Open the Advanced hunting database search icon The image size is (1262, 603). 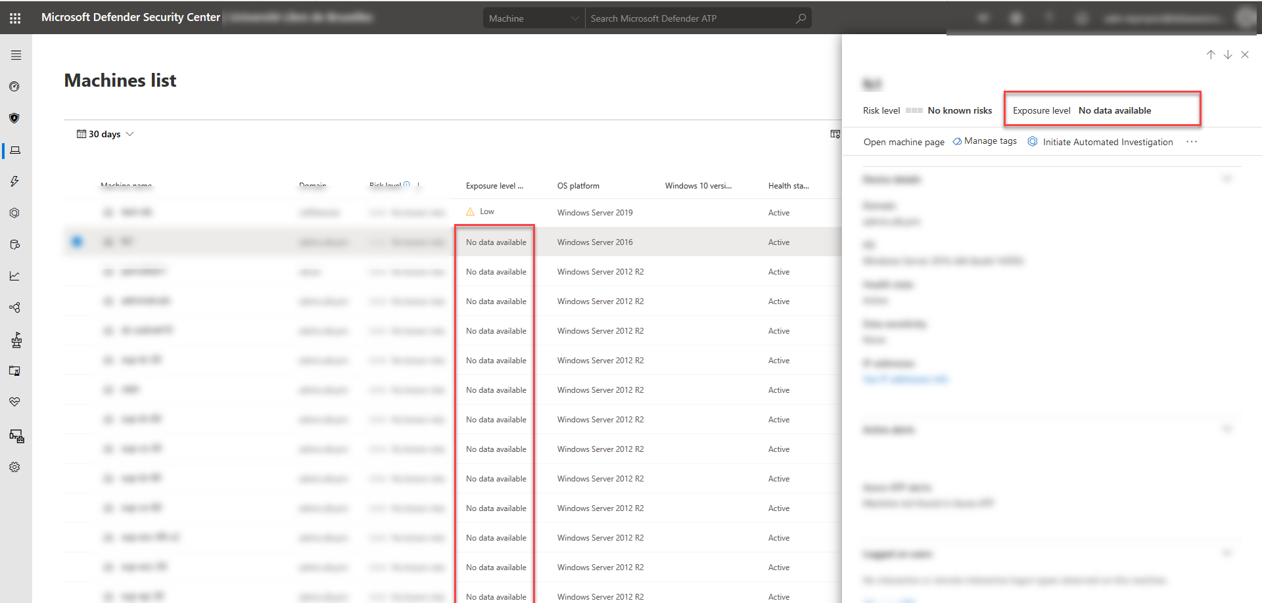click(15, 244)
